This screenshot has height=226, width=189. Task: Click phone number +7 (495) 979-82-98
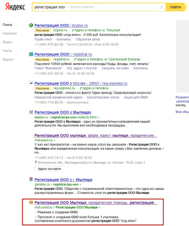(x=49, y=44)
